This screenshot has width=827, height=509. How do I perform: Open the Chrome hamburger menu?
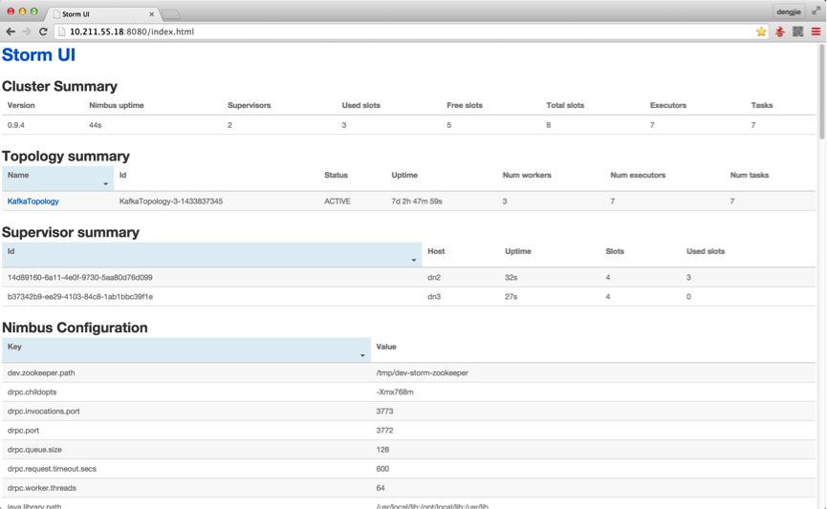click(x=816, y=32)
